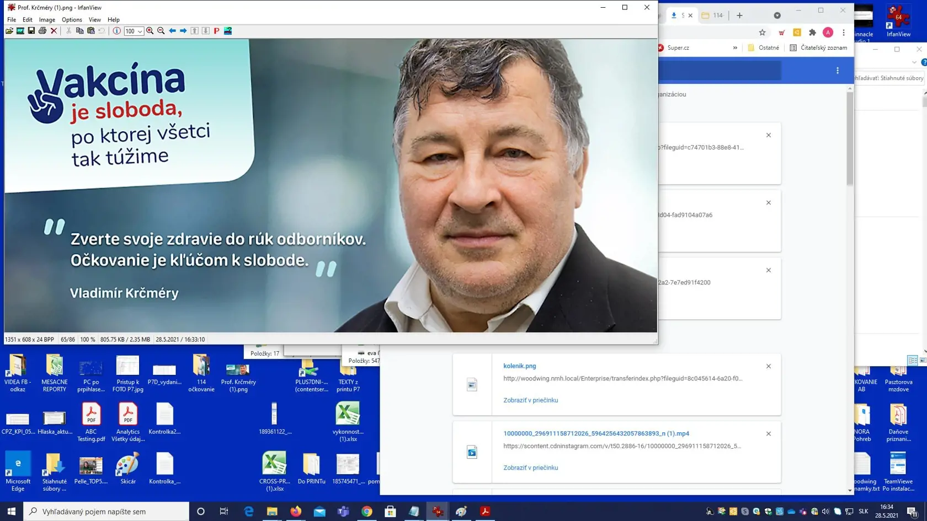927x521 pixels.
Task: Open Chrome downloads three-dot menu in blue header
Action: 838,71
